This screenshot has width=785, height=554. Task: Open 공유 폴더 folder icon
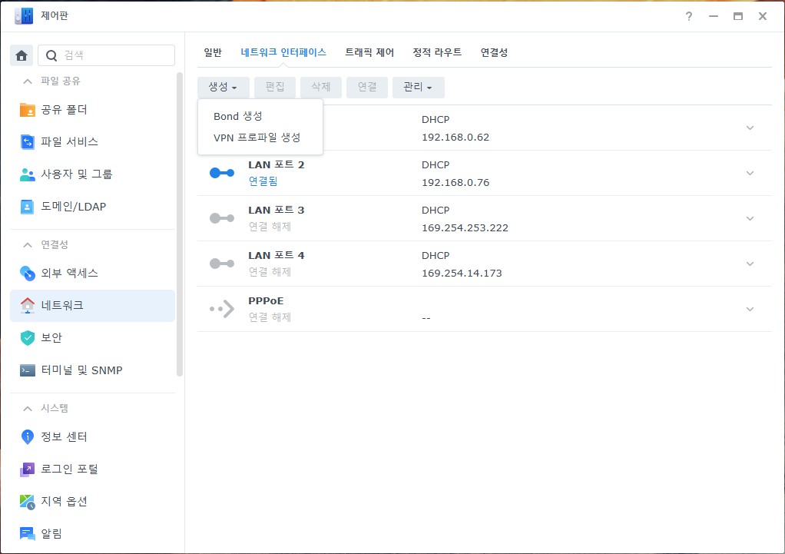pos(27,110)
